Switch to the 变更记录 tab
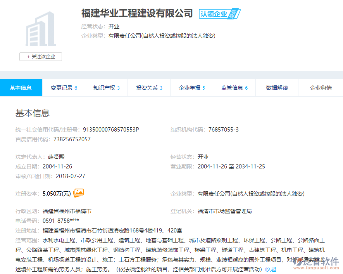 click(64, 88)
